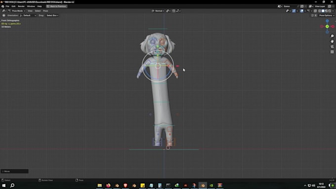Image resolution: width=336 pixels, height=189 pixels.
Task: Click the Back to Previous button
Action: [56, 6]
